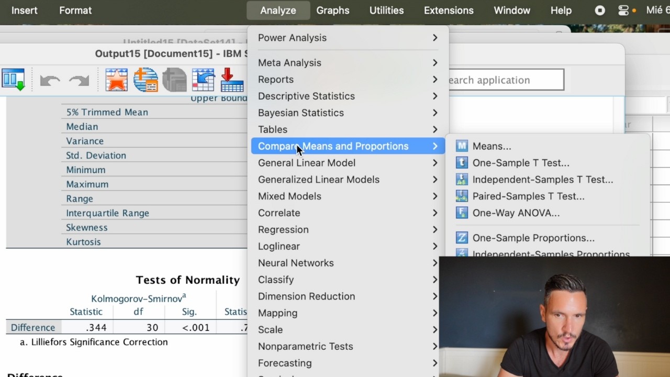This screenshot has width=670, height=377.
Task: Expand the Correlate submenu
Action: [x=348, y=213]
